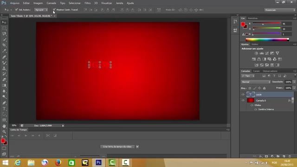The width and height of the screenshot is (297, 167).
Task: Select the IGOR layer thumbnail
Action: coord(251,94)
